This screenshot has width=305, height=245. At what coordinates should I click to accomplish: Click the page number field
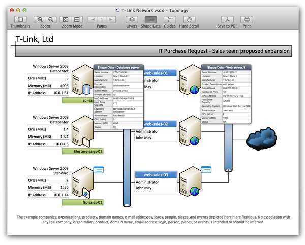tap(102, 20)
